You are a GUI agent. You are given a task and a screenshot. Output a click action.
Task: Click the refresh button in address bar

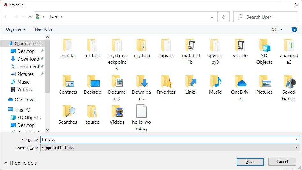[223, 17]
